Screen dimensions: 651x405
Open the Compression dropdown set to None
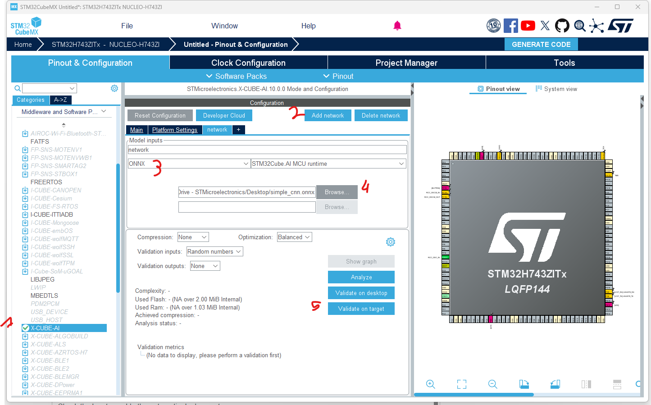pos(193,237)
